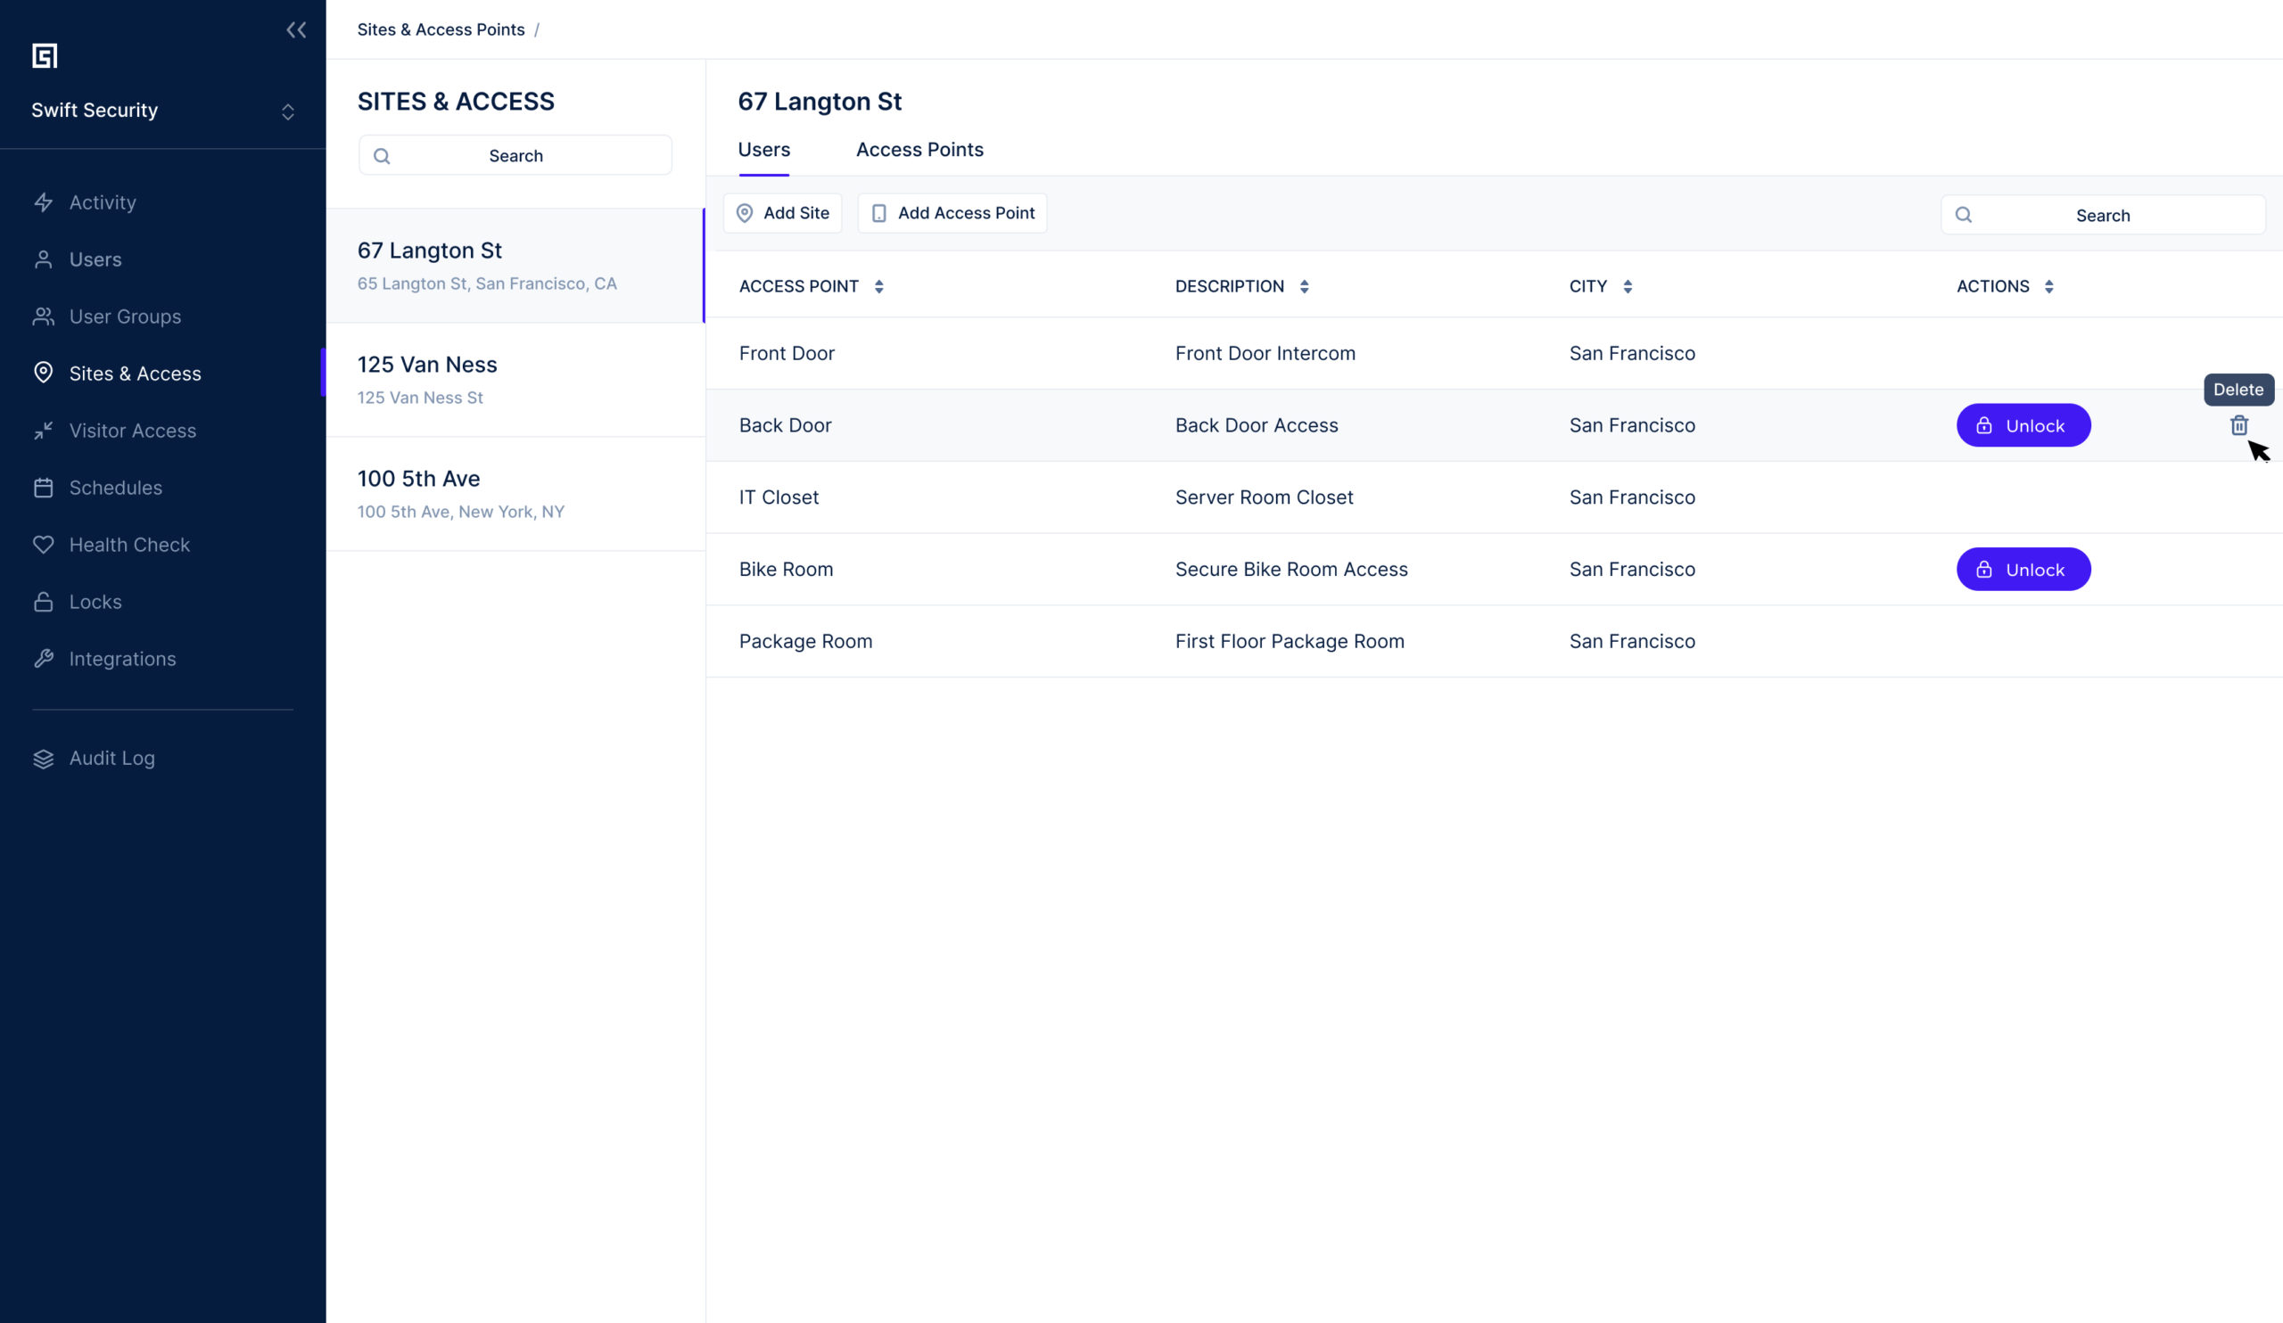Delete the Back Door access point
Viewport: 2283px width, 1323px height.
pos(2238,425)
